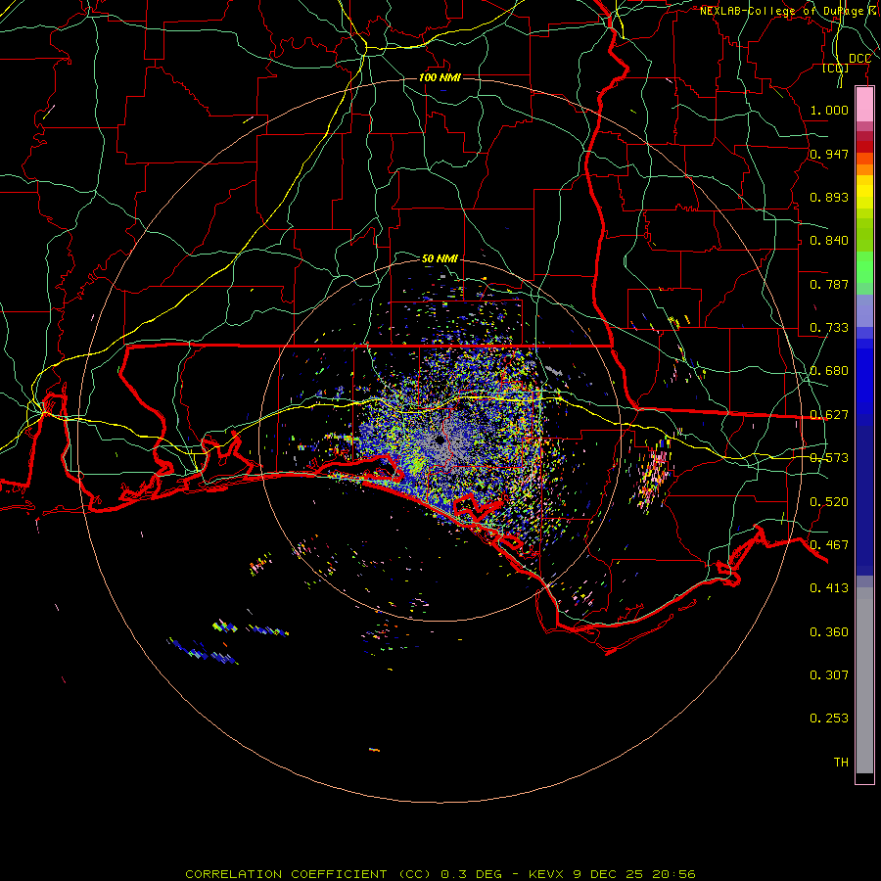The image size is (881, 881).
Task: Click the 0.573 colorbar value
Action: pos(829,458)
